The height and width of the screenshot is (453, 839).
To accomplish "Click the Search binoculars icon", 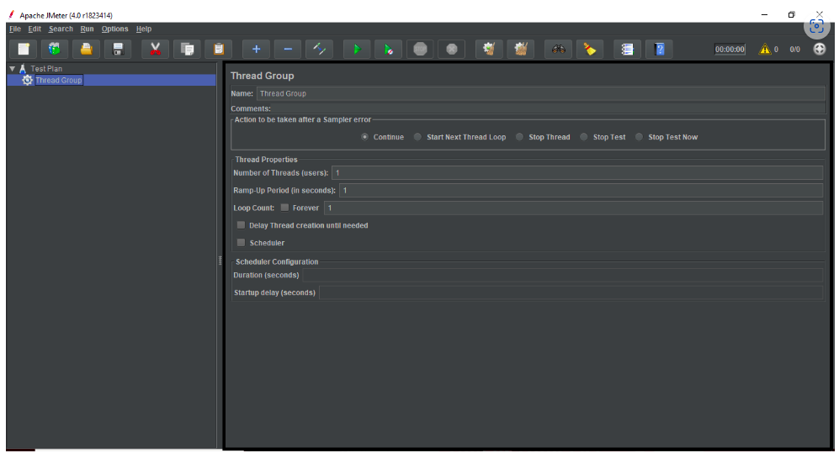I will click(558, 50).
